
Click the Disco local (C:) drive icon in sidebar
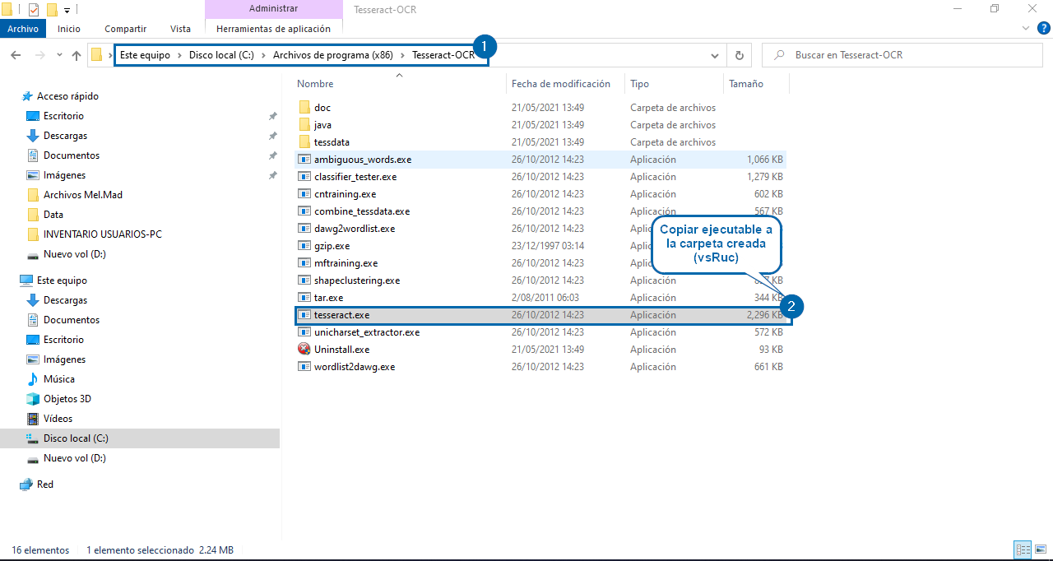click(33, 438)
